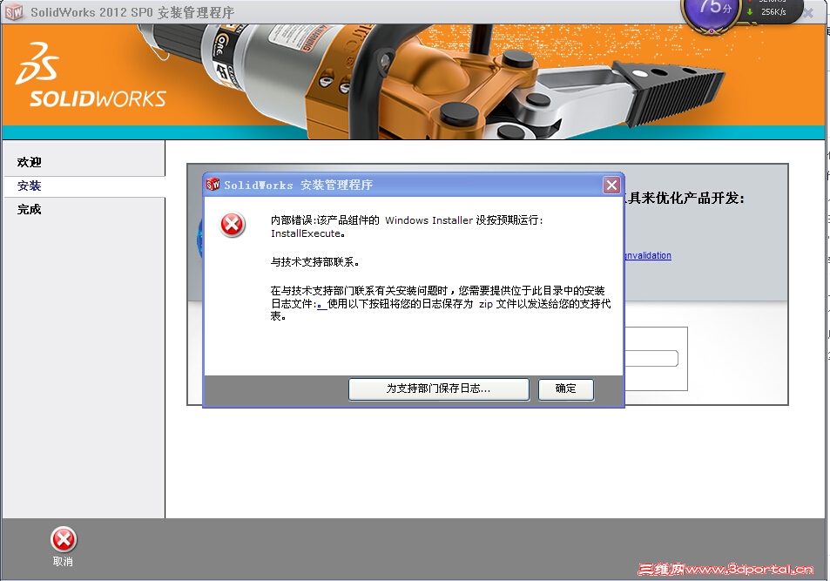
Task: Click the red error X icon in dialog
Action: [233, 225]
